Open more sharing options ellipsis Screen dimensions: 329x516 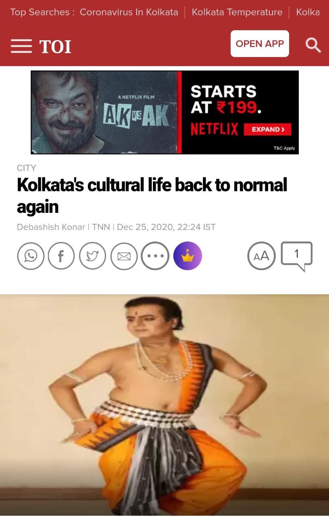[x=155, y=256]
